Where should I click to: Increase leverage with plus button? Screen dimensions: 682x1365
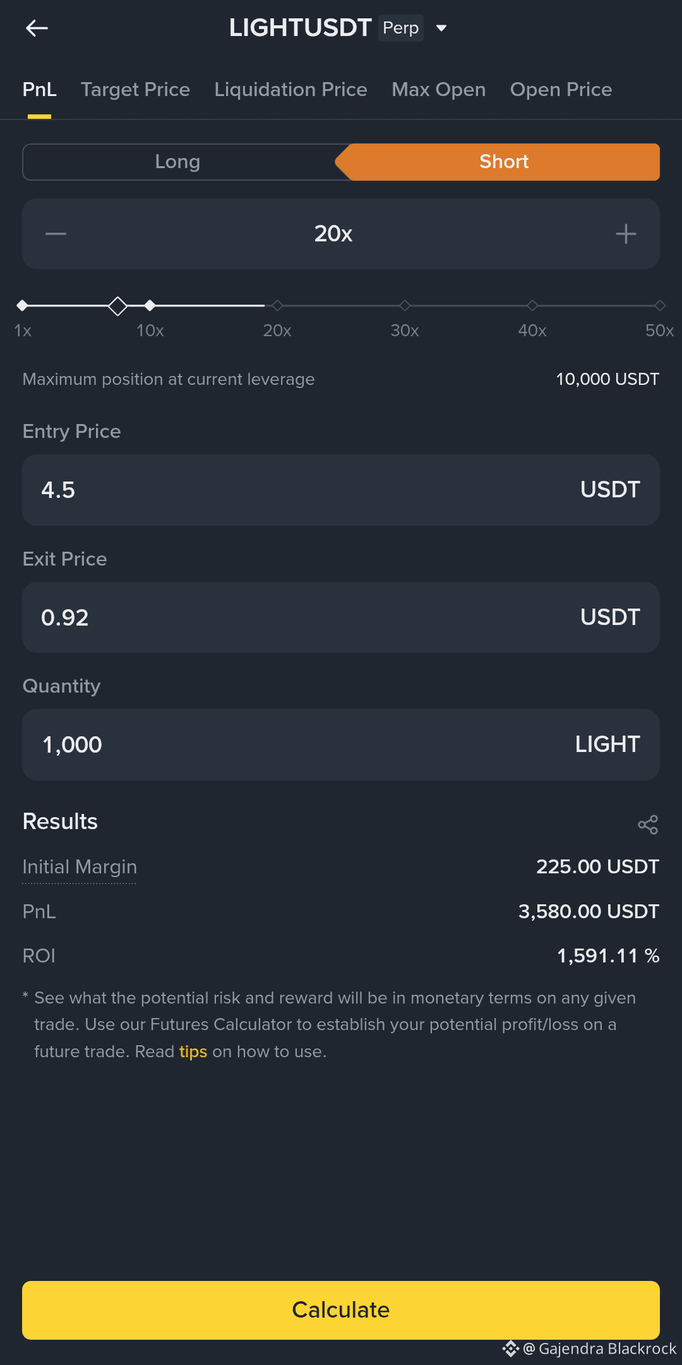pyautogui.click(x=626, y=234)
